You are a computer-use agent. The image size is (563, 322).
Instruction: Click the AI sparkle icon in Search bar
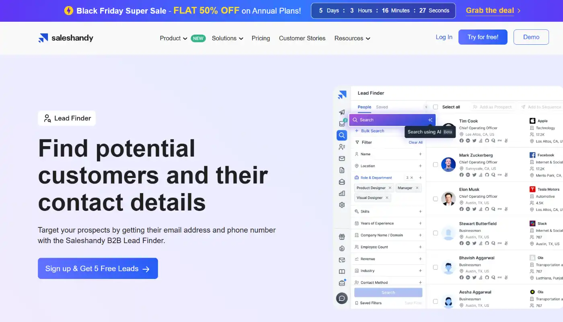430,120
